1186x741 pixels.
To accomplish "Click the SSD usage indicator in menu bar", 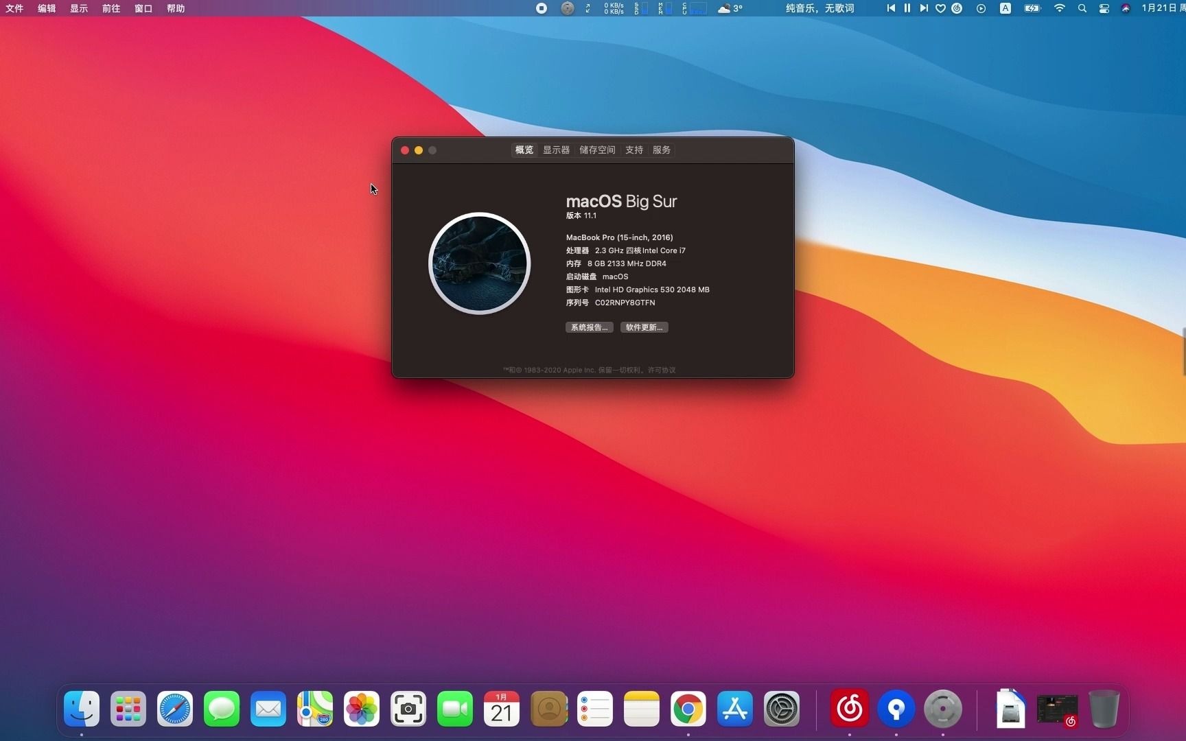I will [641, 8].
